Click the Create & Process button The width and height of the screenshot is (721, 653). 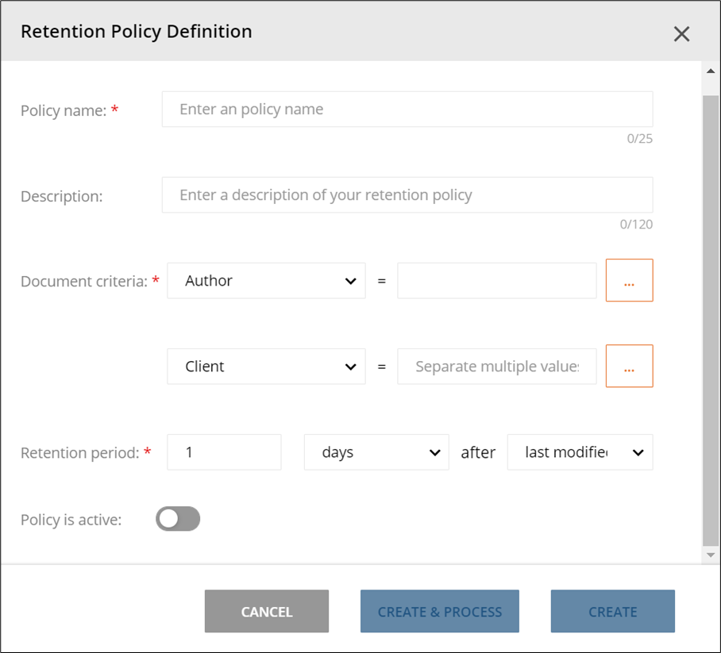click(x=439, y=612)
